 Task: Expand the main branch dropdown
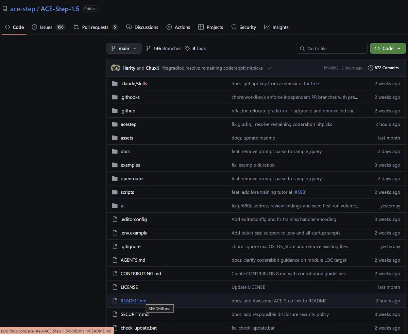point(124,48)
